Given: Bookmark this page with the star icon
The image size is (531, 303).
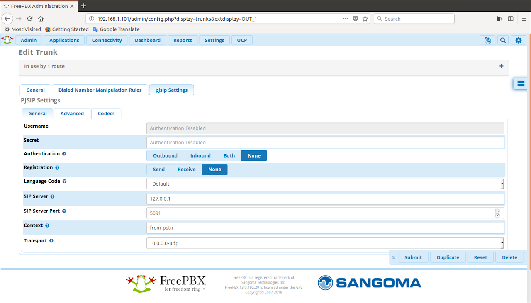Looking at the screenshot, I should [365, 19].
